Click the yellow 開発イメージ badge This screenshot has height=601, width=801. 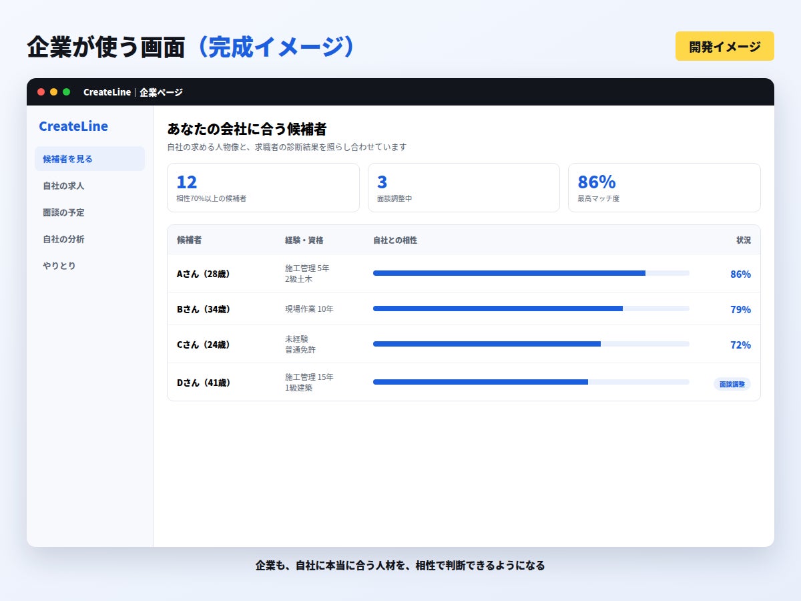tap(725, 46)
